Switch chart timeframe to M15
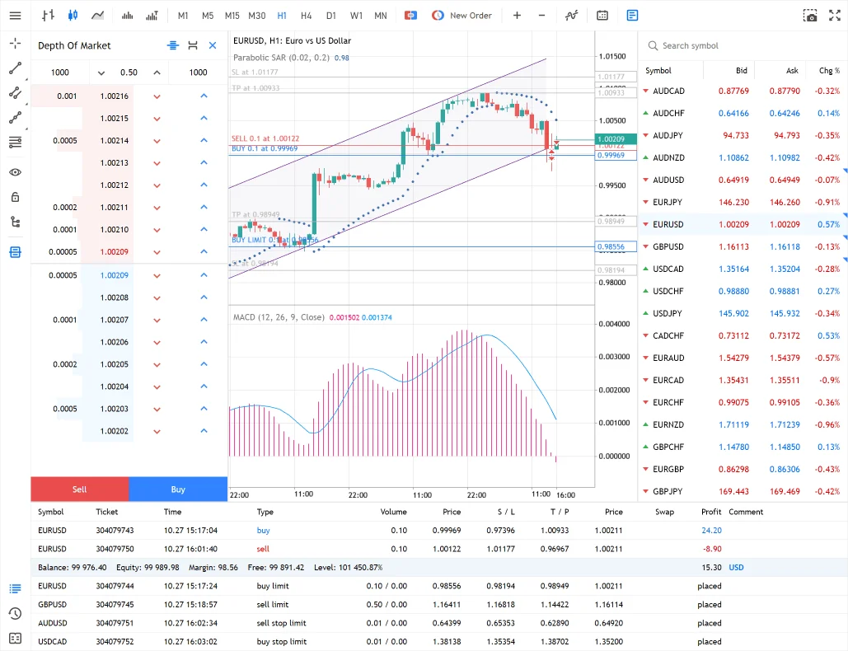 (x=232, y=15)
